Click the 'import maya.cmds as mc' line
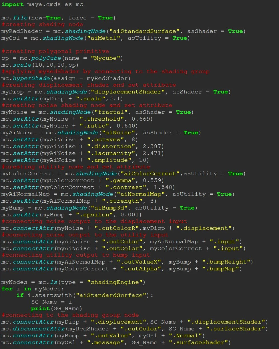Screen dimensions: 279x349 (x=42, y=5)
